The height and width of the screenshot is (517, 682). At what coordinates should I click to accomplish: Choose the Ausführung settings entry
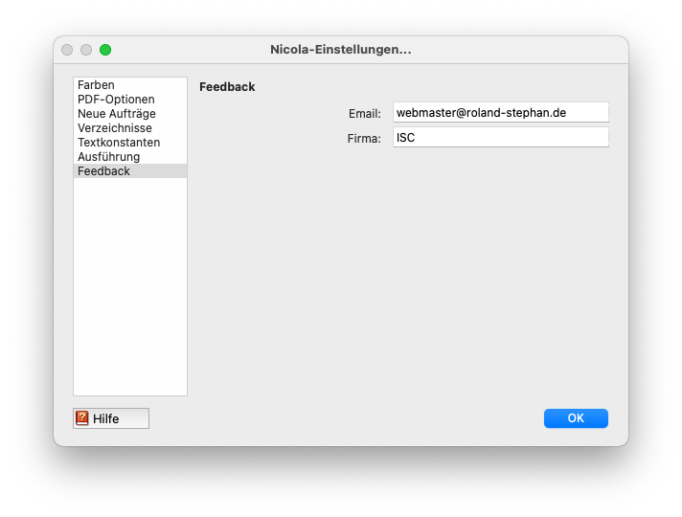[130, 156]
